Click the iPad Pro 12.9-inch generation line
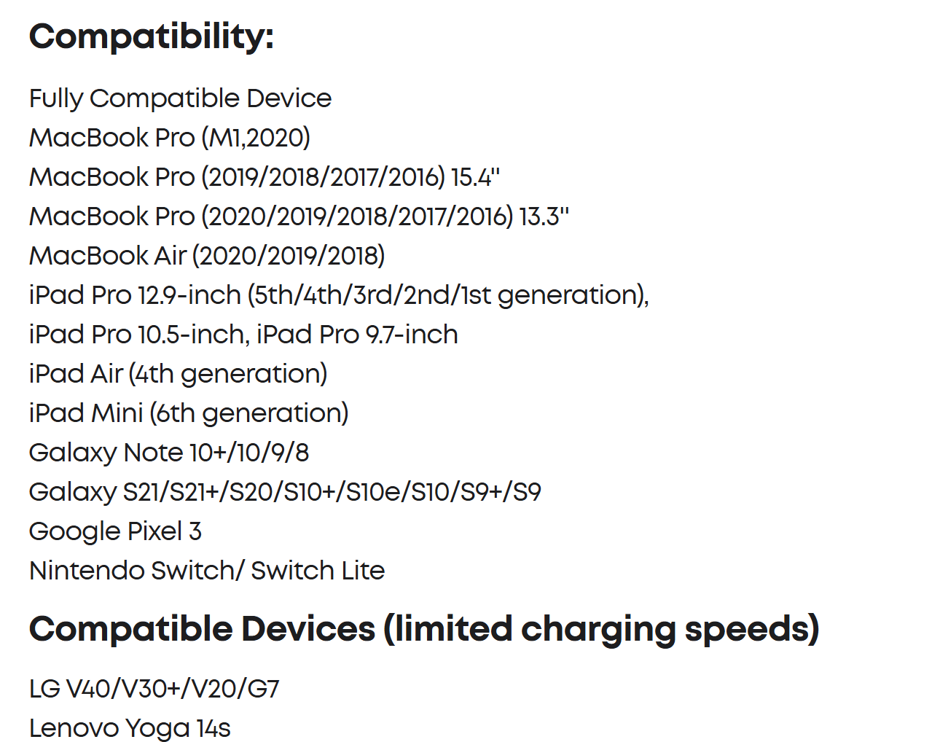 [338, 295]
